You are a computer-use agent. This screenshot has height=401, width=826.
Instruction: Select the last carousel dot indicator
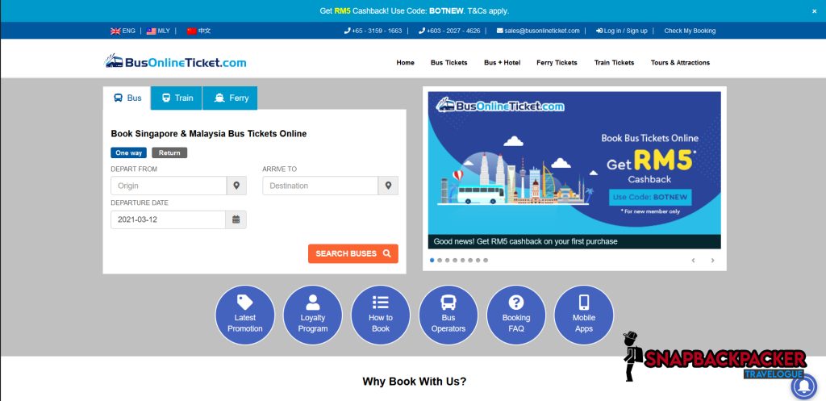(486, 261)
